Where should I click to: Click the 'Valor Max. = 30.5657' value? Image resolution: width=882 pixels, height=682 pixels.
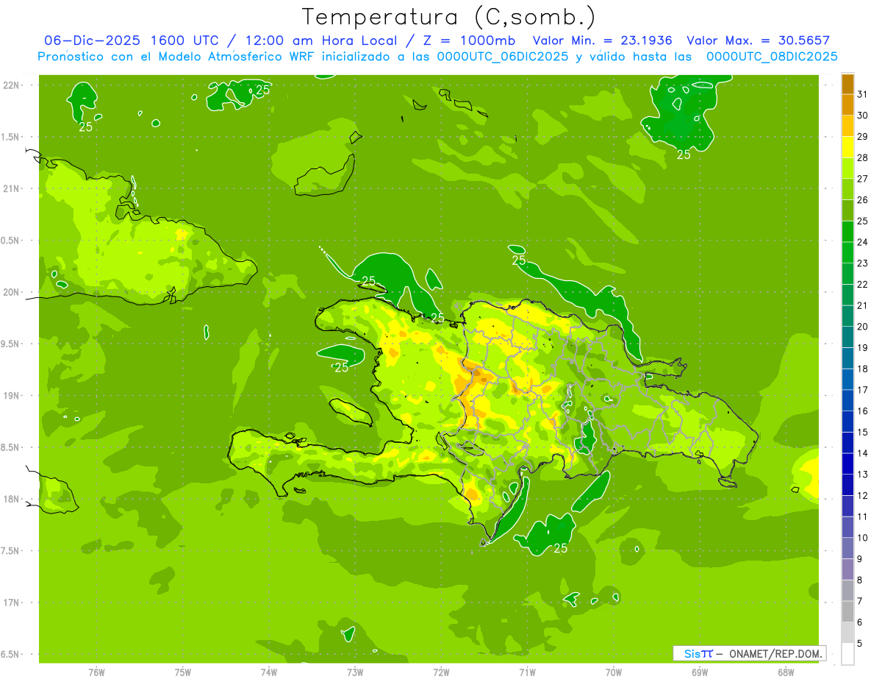[758, 40]
